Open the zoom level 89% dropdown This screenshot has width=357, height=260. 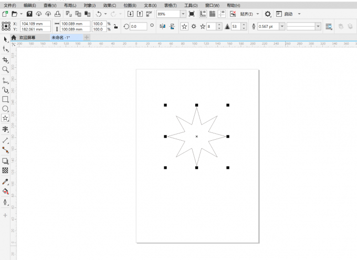(x=182, y=14)
